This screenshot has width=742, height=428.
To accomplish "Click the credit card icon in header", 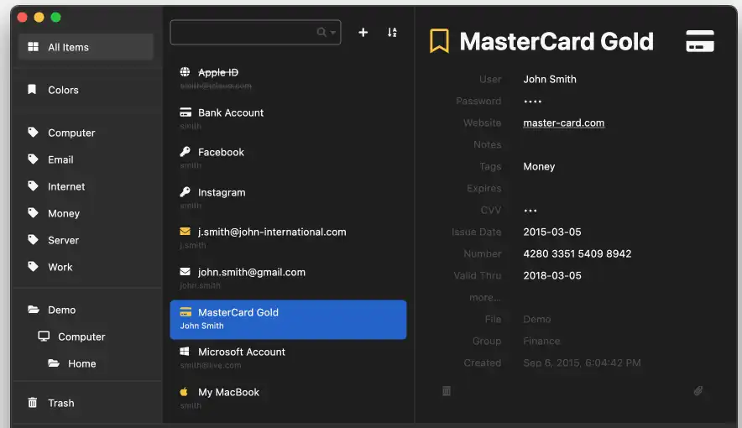I will (700, 41).
